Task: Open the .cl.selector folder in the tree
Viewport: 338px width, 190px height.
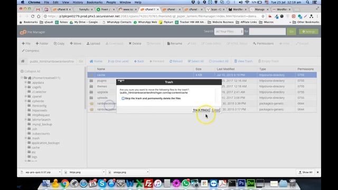Action: pos(39,92)
